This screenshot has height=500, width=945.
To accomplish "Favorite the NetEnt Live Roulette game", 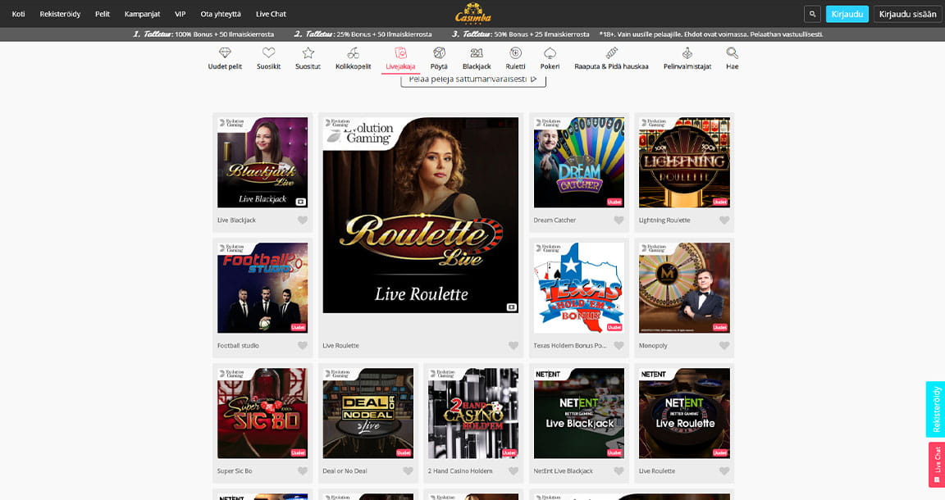I will pos(724,471).
